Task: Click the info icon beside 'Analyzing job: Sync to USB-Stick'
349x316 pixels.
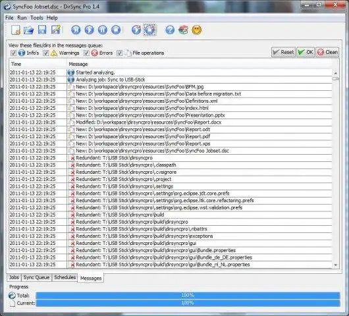Action: tap(70, 80)
